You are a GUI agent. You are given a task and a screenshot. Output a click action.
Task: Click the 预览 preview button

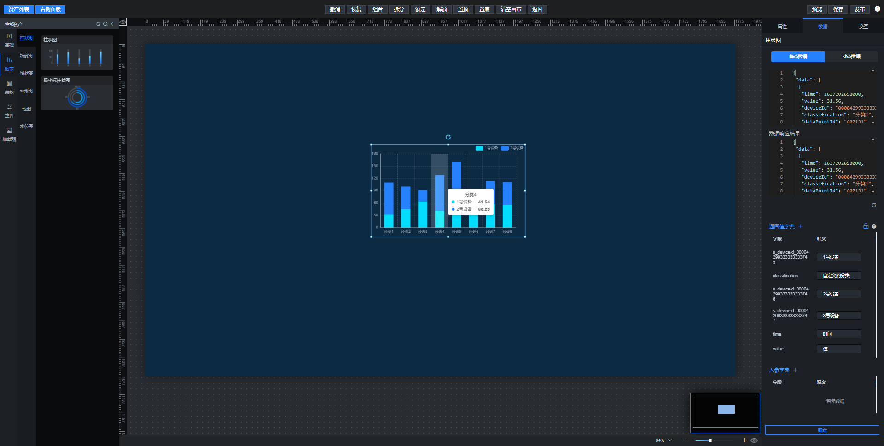click(817, 9)
